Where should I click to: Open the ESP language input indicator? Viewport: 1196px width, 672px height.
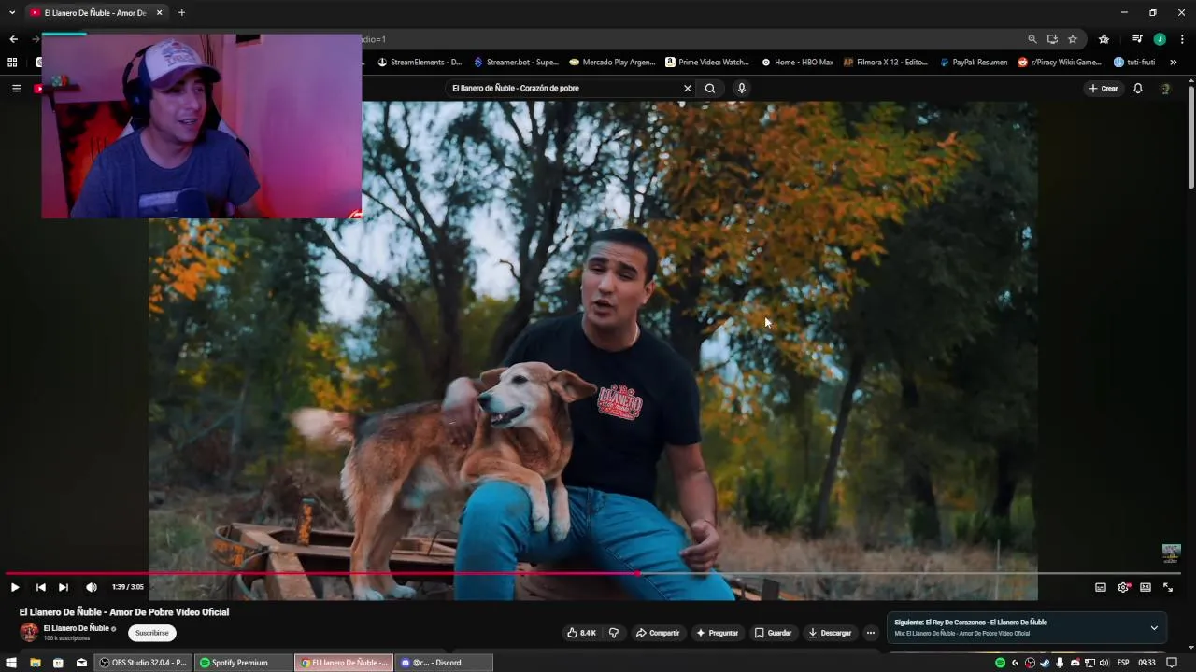[1123, 663]
